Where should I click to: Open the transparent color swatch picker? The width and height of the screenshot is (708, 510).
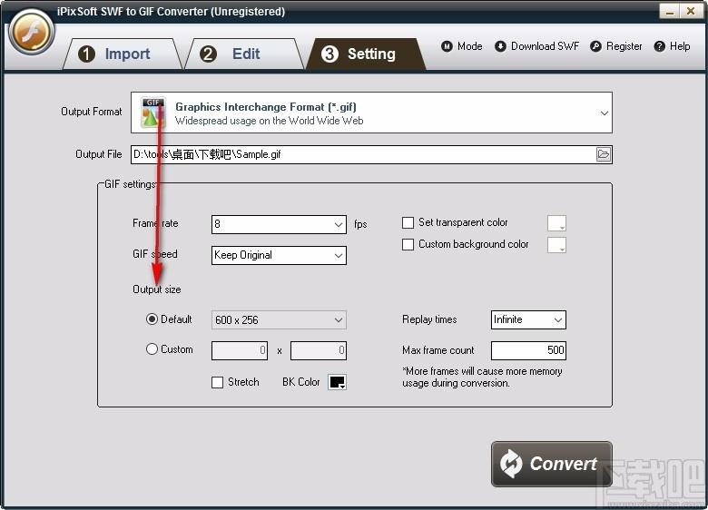[x=556, y=223]
